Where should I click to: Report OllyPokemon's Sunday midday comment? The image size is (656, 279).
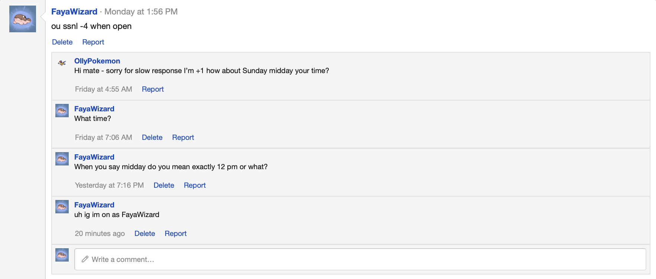click(153, 89)
